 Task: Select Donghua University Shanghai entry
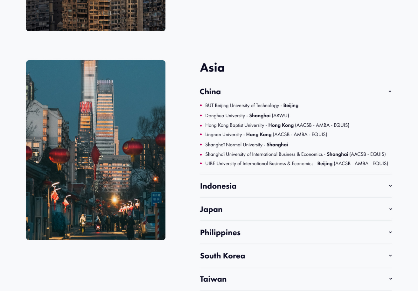(247, 115)
